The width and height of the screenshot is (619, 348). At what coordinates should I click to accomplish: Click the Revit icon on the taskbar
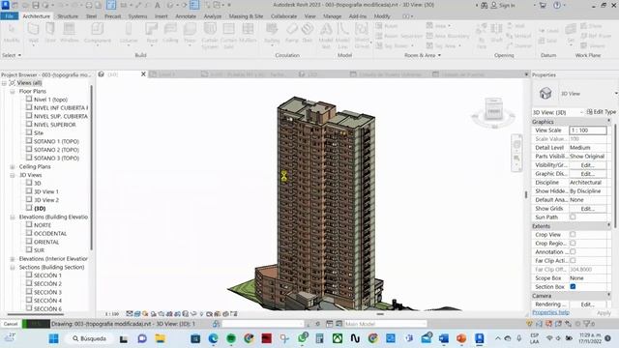coord(480,338)
